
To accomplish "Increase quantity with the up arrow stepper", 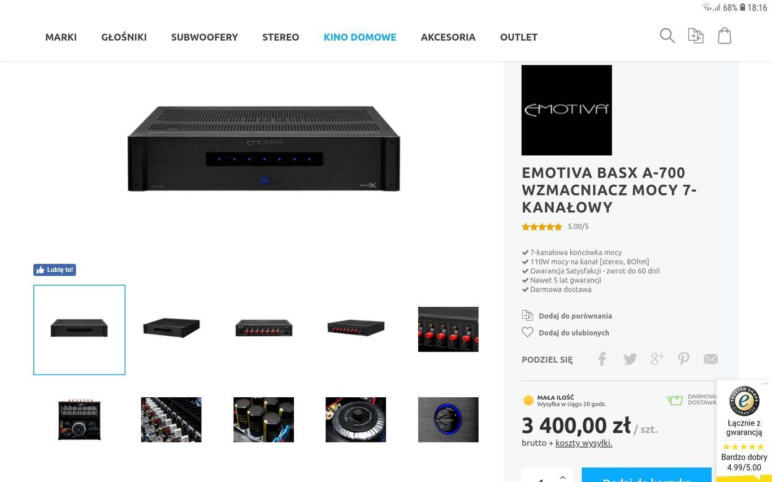I will 562,477.
